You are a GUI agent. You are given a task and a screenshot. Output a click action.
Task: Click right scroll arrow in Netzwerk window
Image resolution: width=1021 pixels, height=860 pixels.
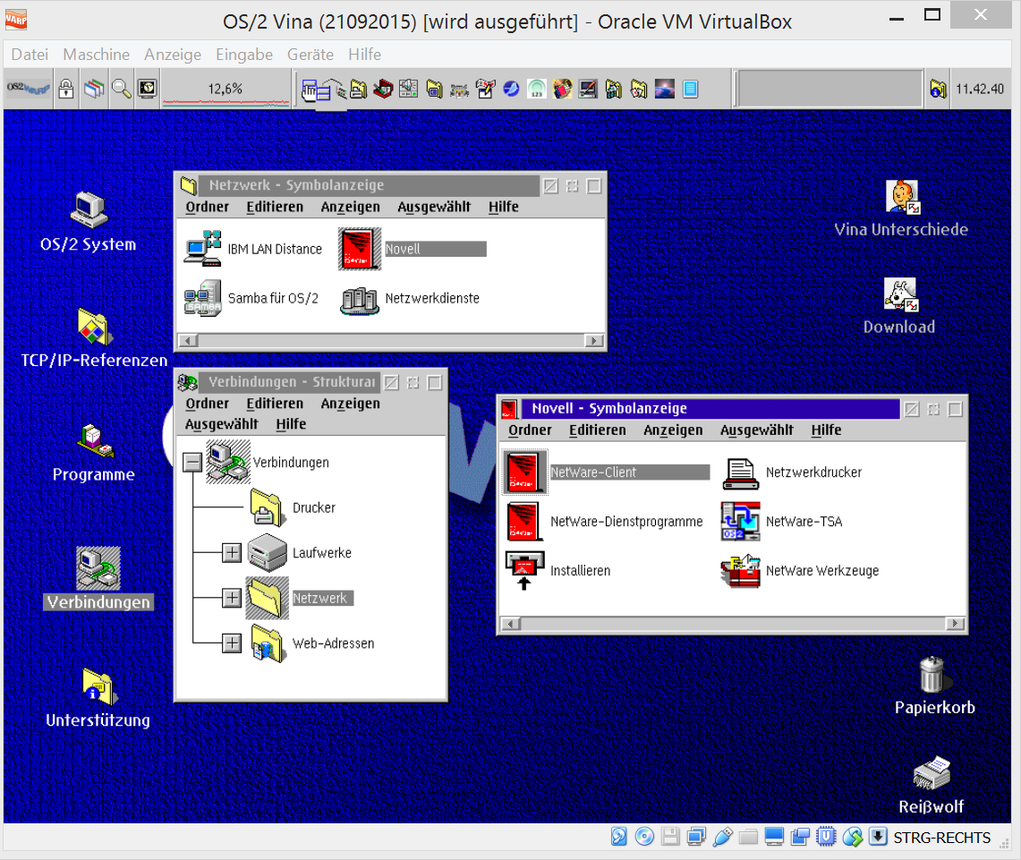pyautogui.click(x=593, y=340)
